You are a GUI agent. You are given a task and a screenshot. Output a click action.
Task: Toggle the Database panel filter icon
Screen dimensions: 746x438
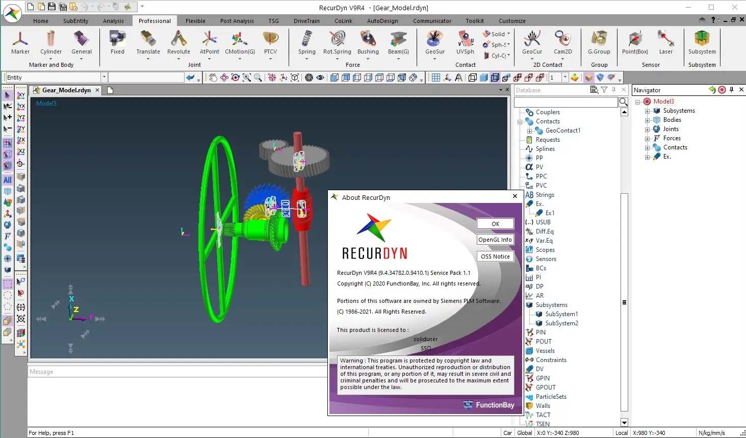point(604,90)
